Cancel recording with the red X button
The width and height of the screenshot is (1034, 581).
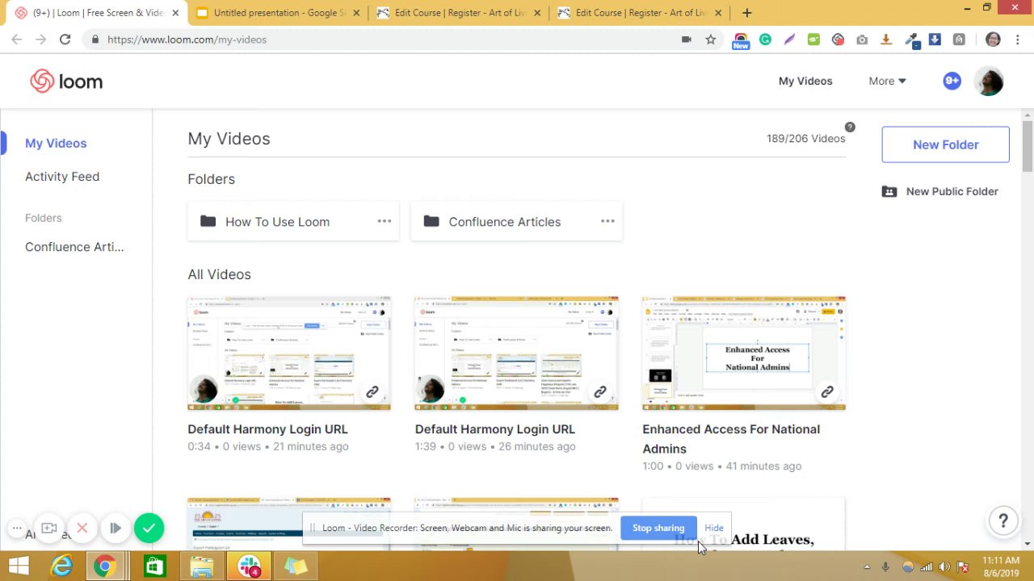(82, 529)
